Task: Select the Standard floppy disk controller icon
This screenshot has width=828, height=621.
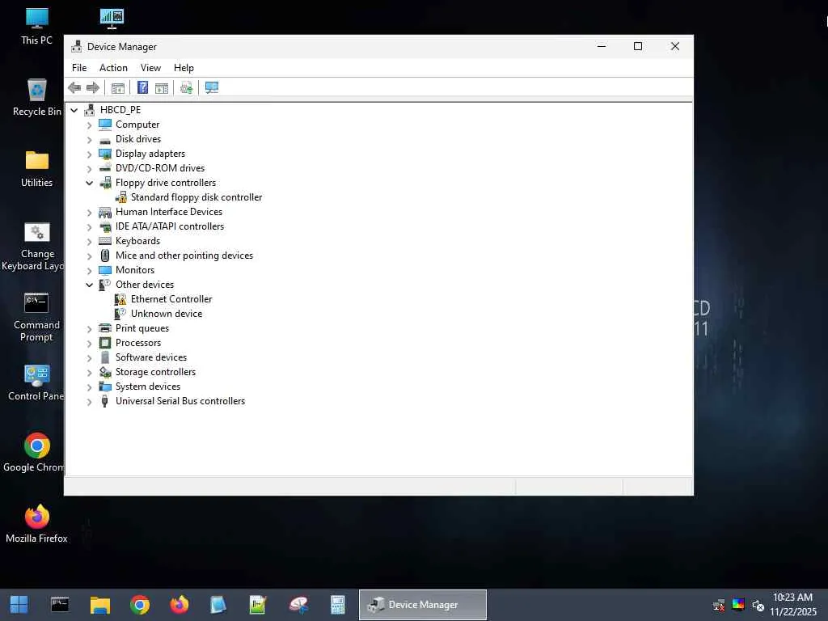Action: 121,197
